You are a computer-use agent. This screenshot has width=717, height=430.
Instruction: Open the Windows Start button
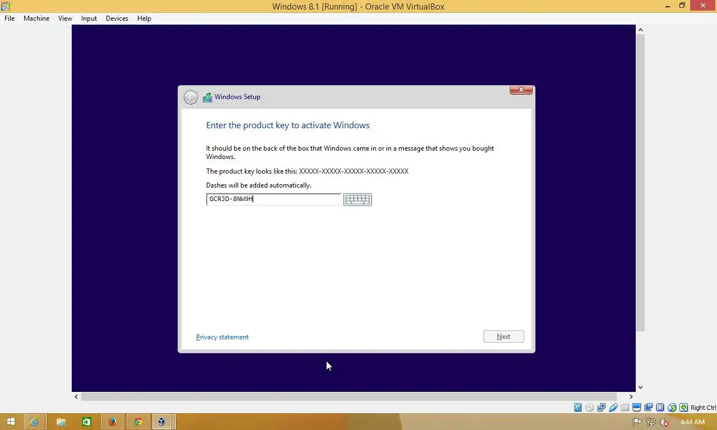[x=11, y=422]
